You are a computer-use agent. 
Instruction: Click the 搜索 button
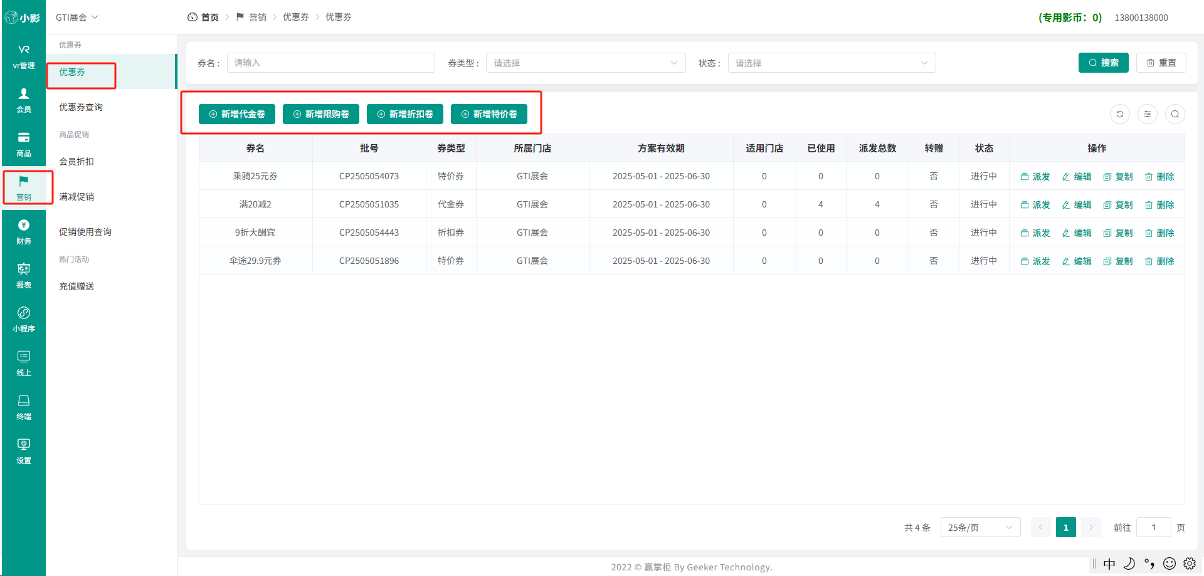tap(1104, 63)
